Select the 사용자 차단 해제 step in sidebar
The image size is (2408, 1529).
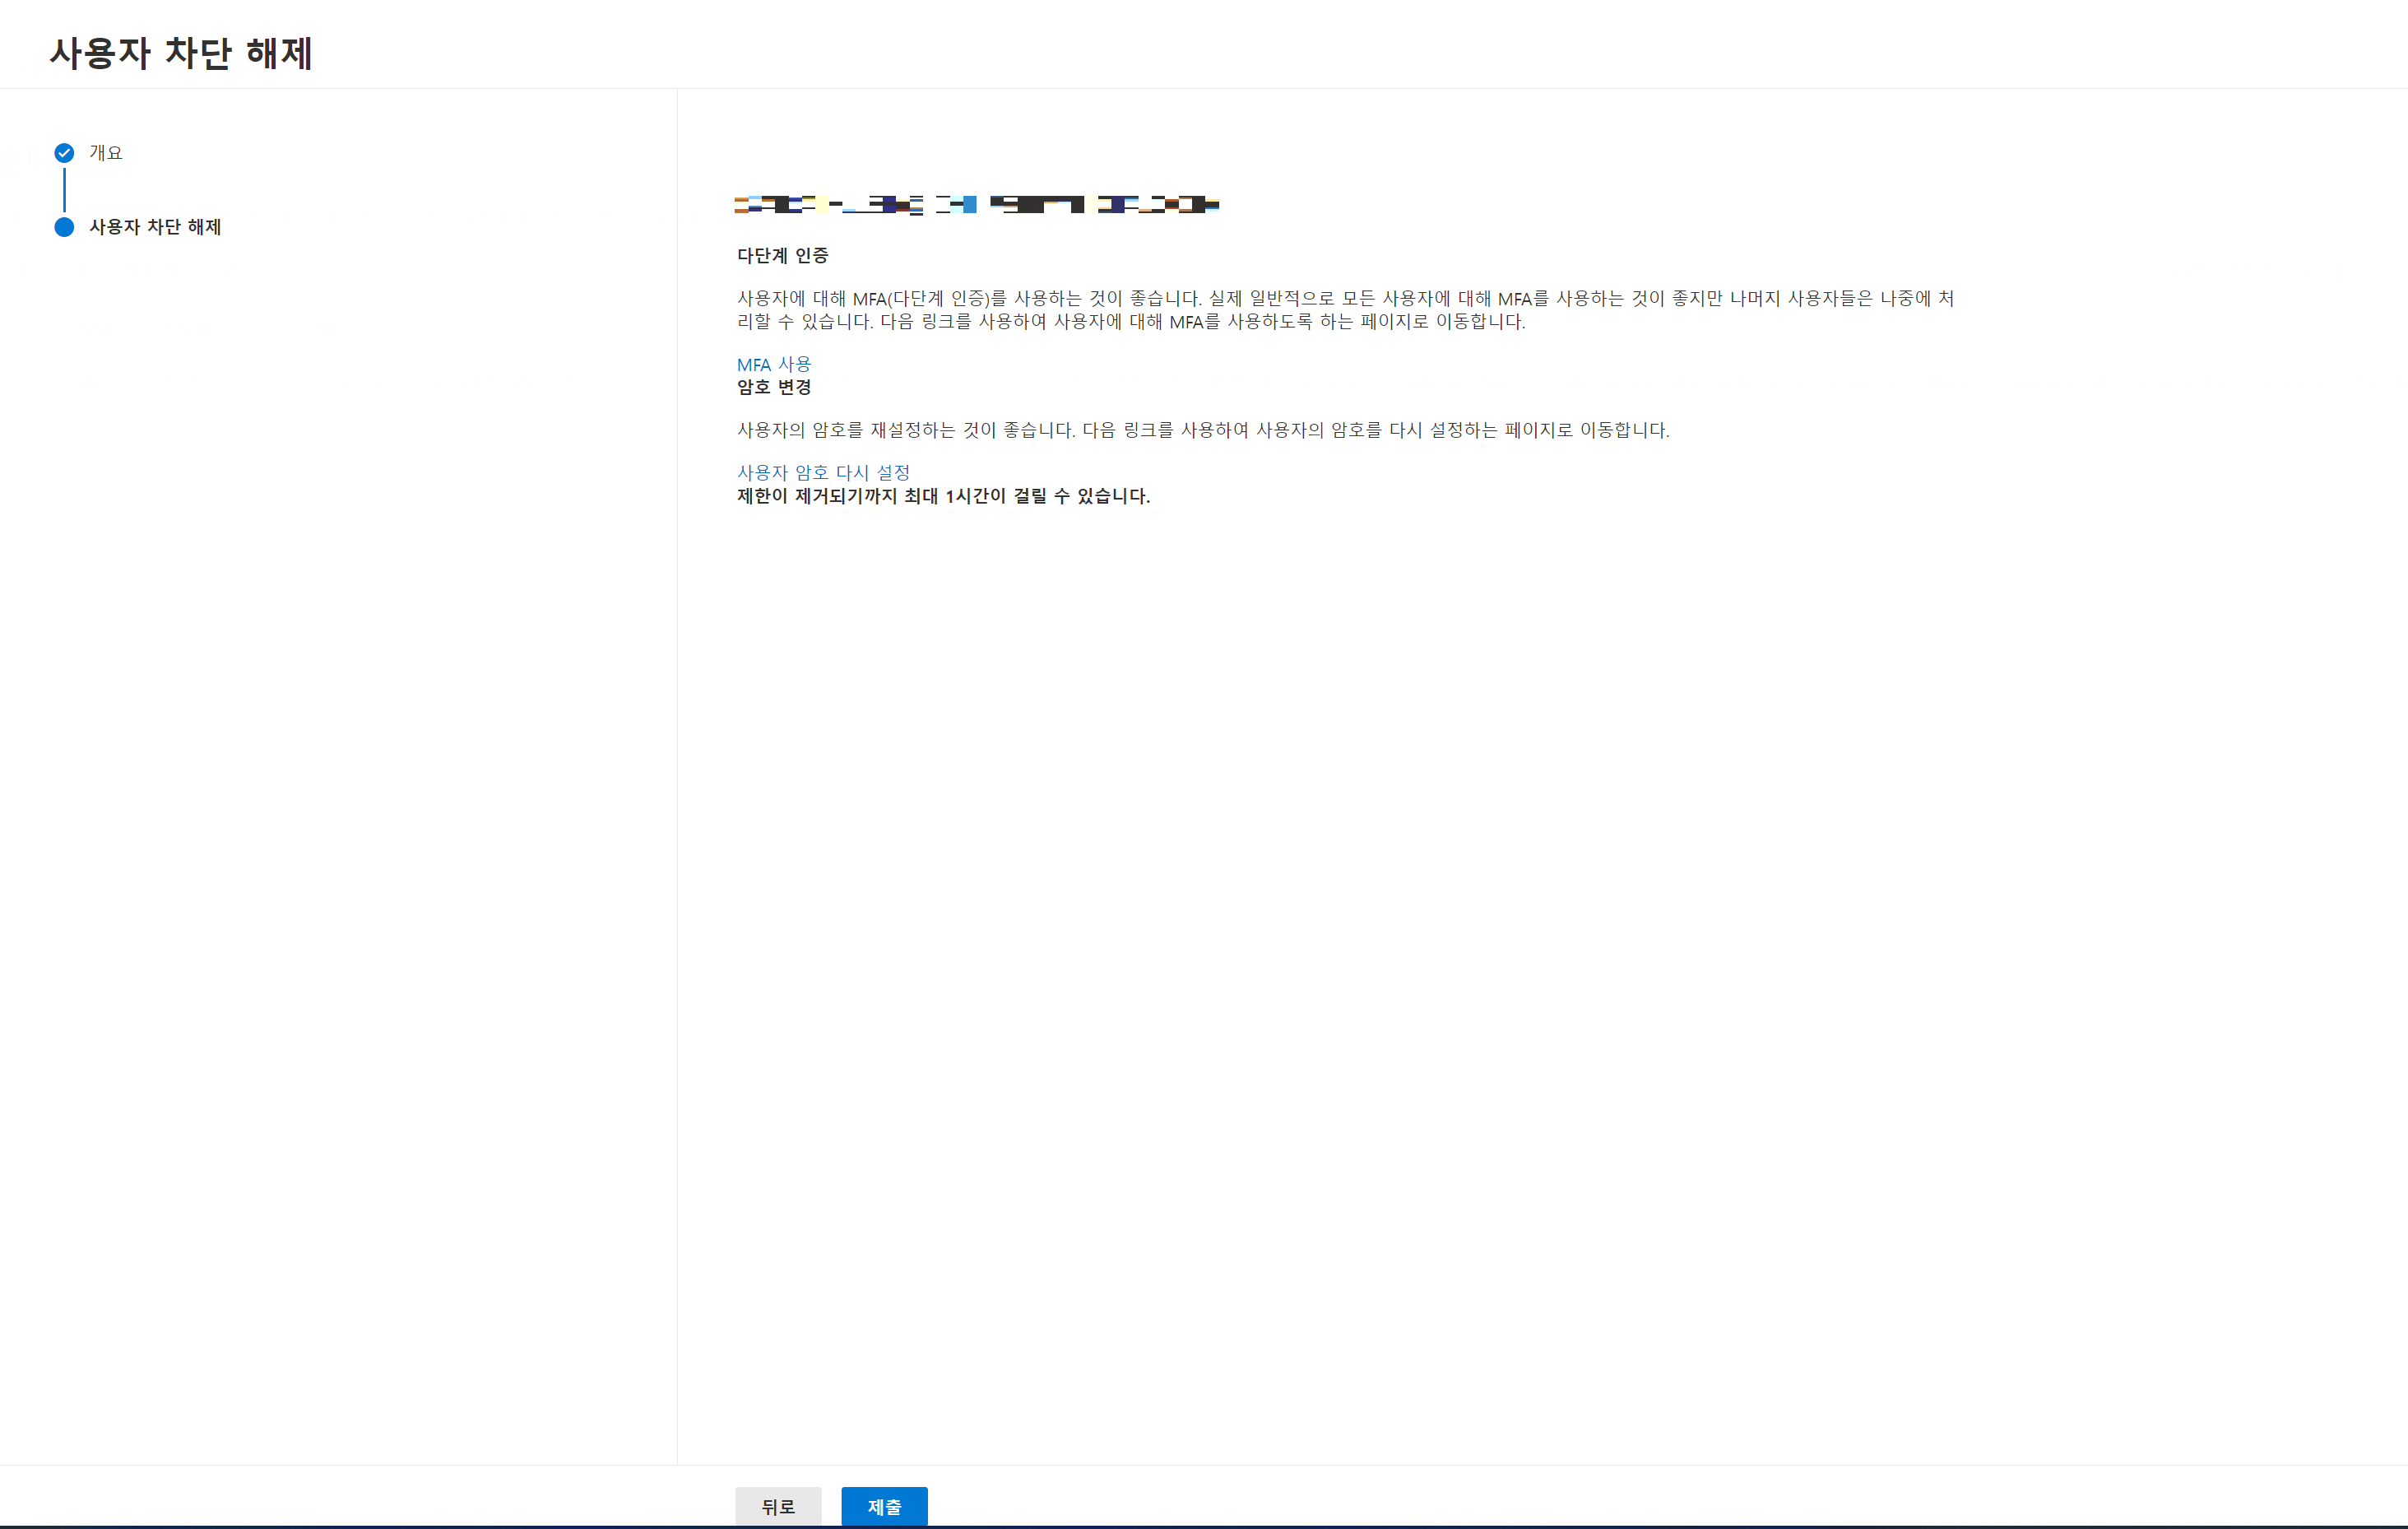(x=155, y=227)
